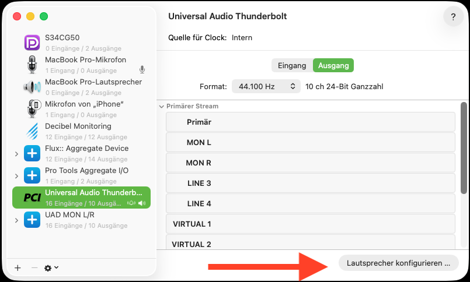This screenshot has height=282, width=470.
Task: Click the remove device minus button
Action: [34, 268]
